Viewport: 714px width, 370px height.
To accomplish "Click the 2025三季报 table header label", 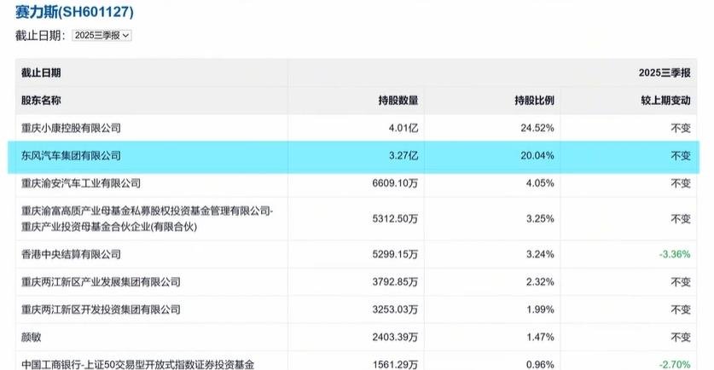I will coord(665,72).
